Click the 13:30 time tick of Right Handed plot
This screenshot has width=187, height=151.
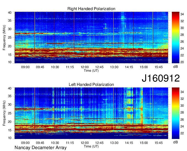click(x=114, y=67)
